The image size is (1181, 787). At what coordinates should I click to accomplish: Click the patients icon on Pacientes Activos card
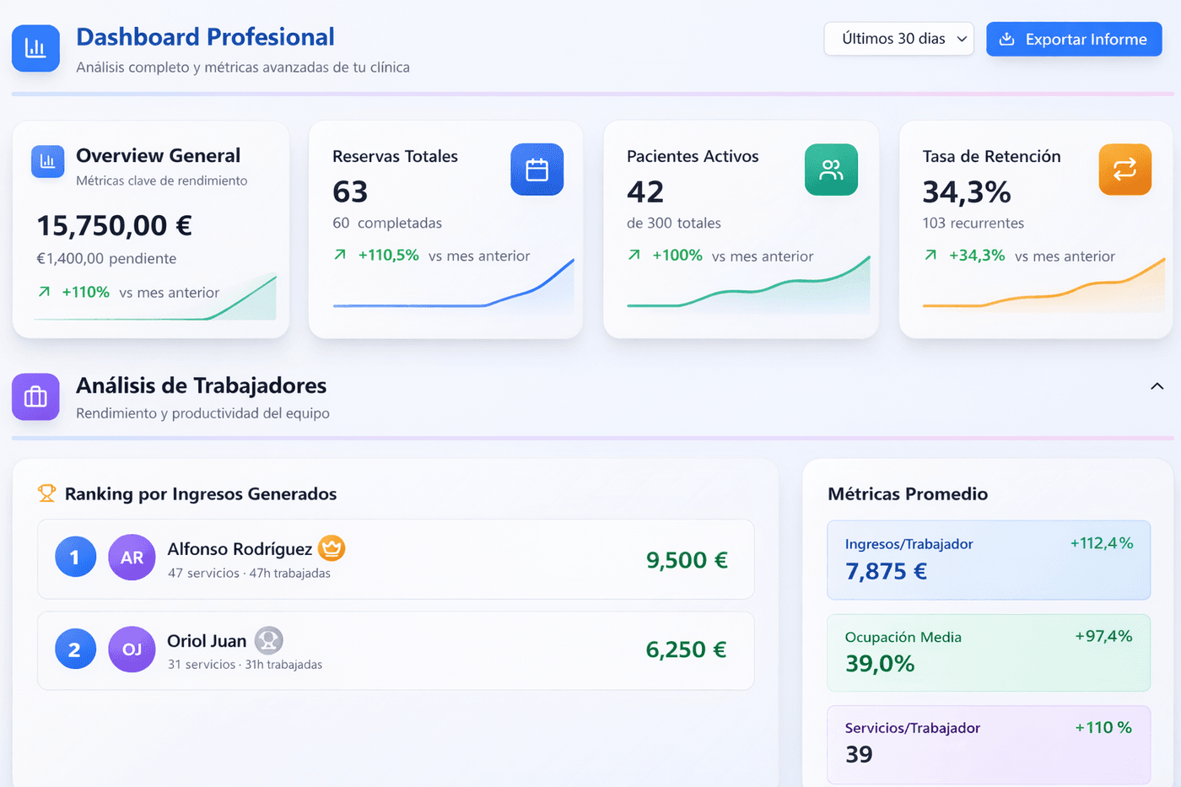(831, 170)
